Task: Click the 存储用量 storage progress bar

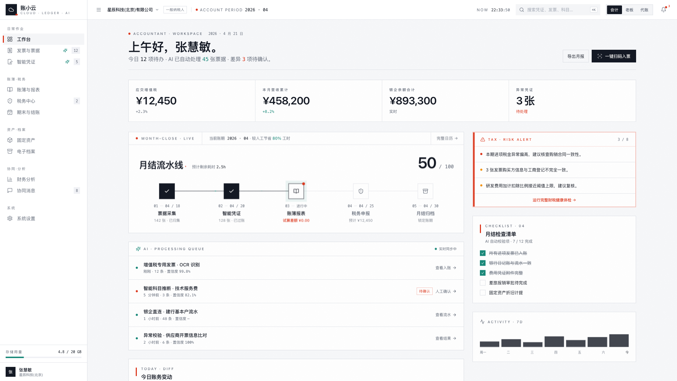Action: coord(43,357)
